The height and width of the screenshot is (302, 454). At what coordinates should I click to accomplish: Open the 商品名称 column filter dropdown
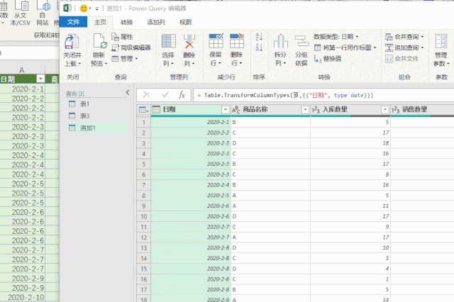pos(305,110)
